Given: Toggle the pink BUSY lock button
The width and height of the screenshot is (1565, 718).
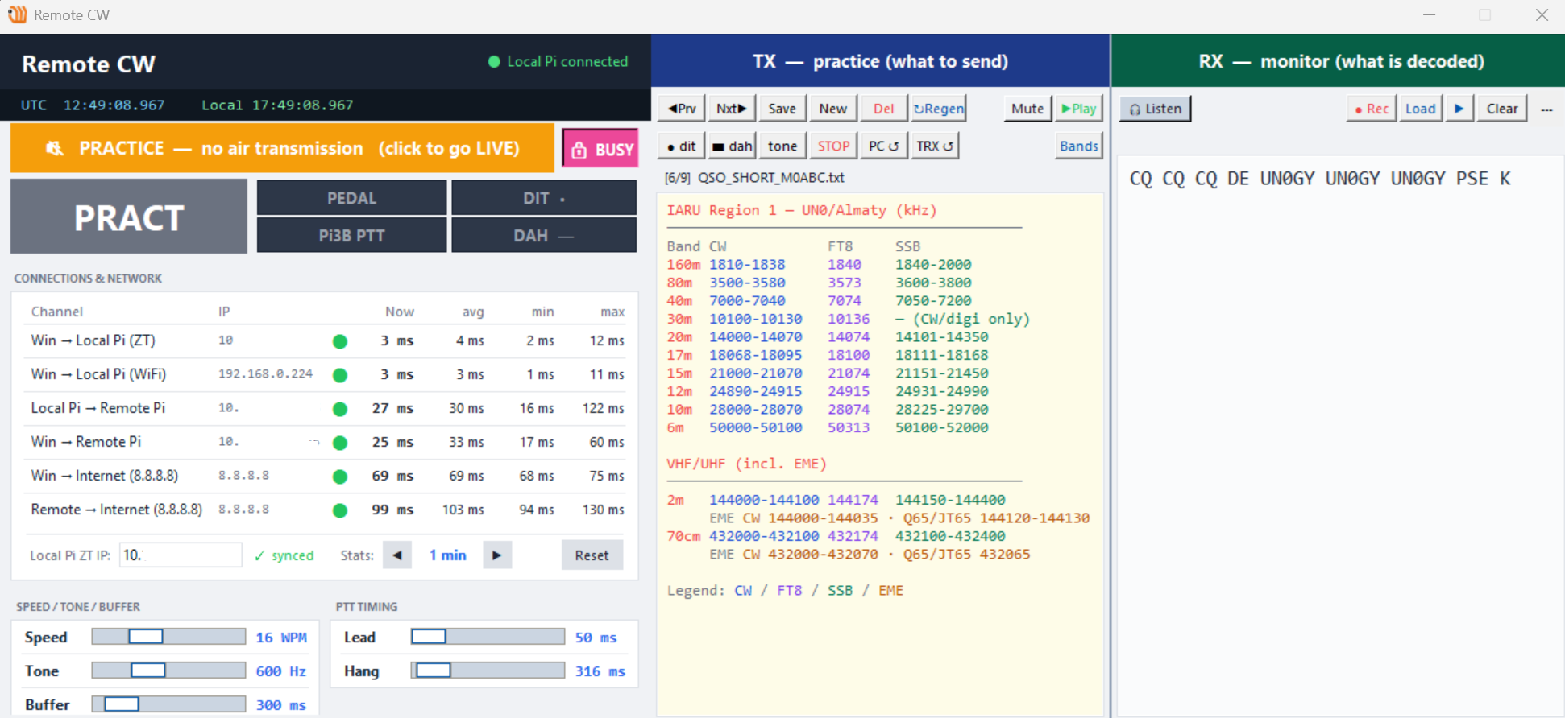Looking at the screenshot, I should point(600,149).
